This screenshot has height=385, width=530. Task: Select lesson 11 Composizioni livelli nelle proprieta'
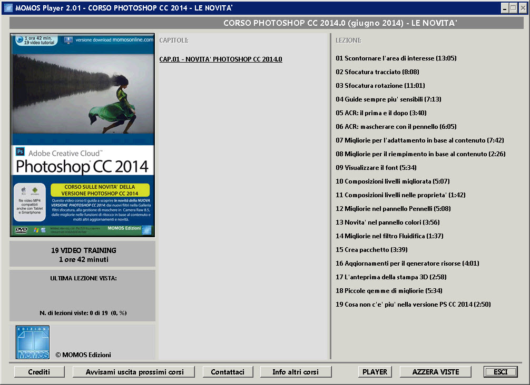coord(400,195)
